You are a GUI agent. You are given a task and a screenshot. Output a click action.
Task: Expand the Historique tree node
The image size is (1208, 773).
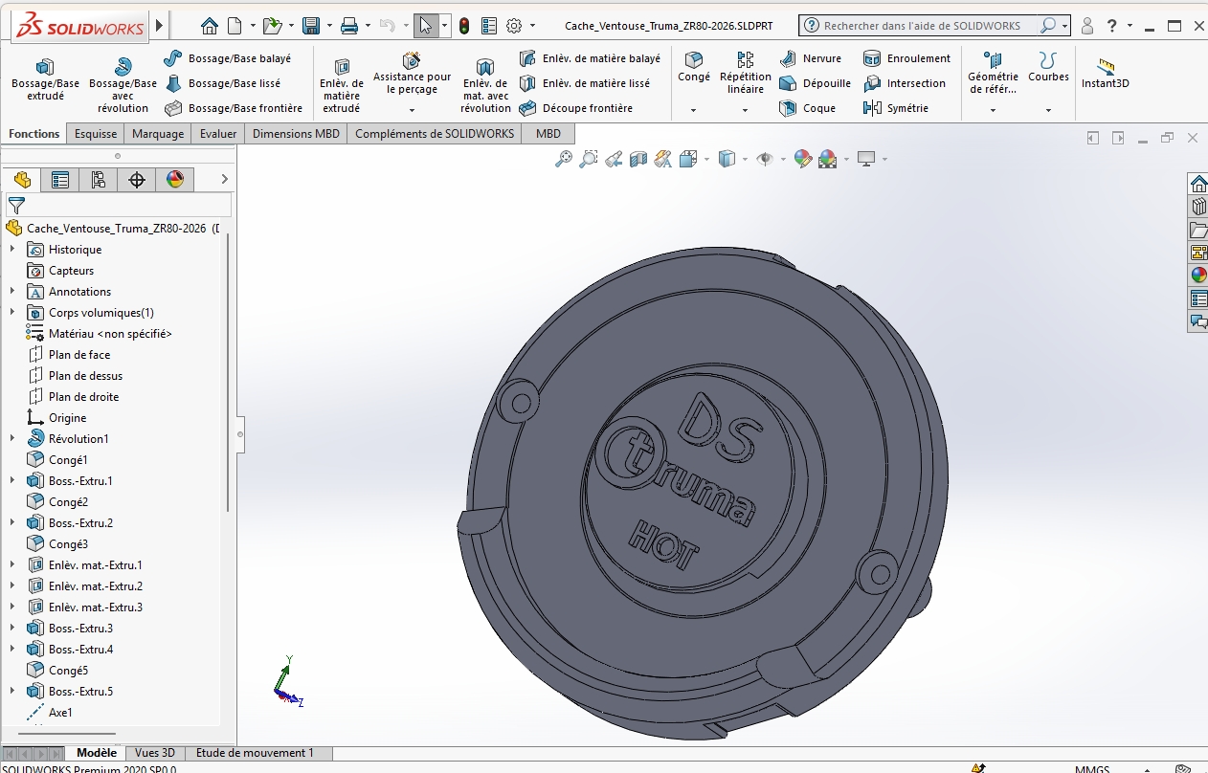(12, 249)
